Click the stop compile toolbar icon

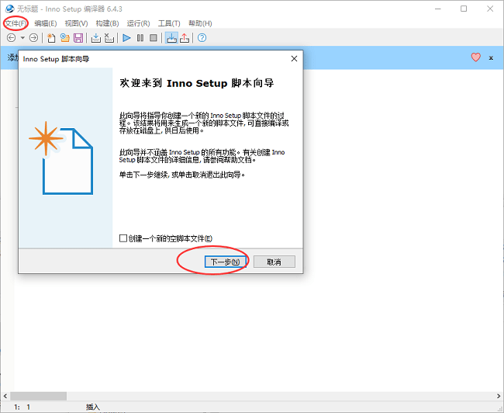coord(109,38)
